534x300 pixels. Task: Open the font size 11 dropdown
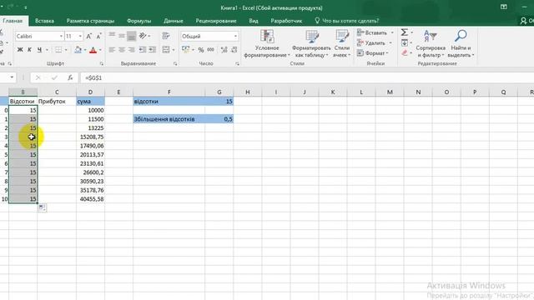coord(80,36)
